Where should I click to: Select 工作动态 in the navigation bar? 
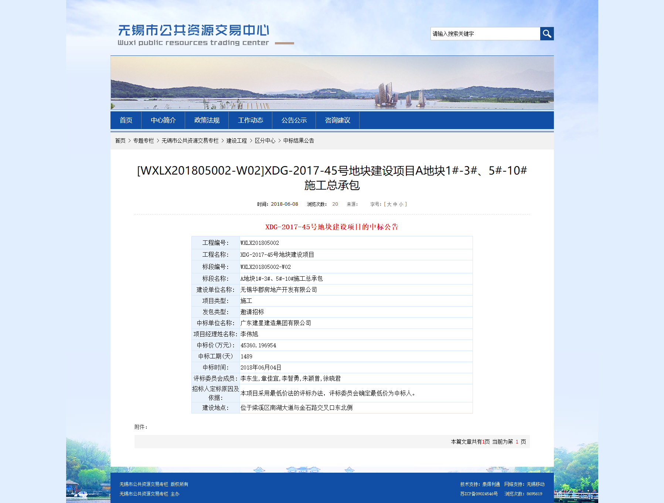(x=250, y=120)
